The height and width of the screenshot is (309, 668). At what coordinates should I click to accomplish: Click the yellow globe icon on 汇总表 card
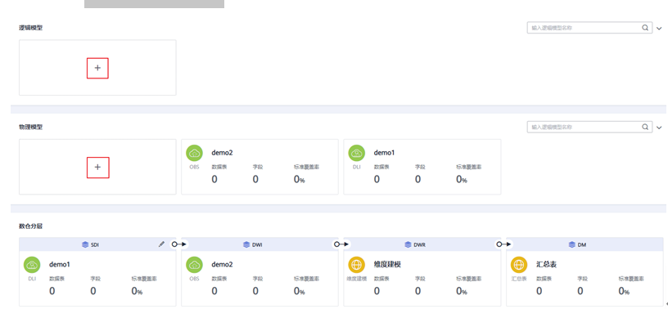(519, 265)
